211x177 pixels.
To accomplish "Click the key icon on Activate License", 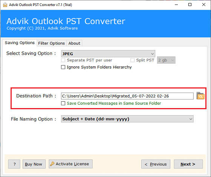I will [52, 164].
